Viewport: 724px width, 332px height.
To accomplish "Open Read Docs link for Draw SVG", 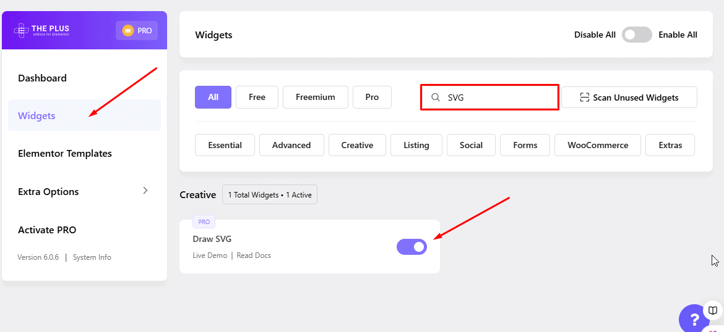I will coord(254,255).
